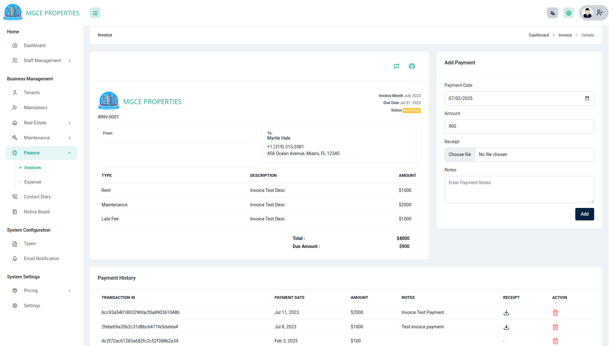Download receipt for Test invoice payment
The width and height of the screenshot is (615, 346).
click(x=506, y=327)
